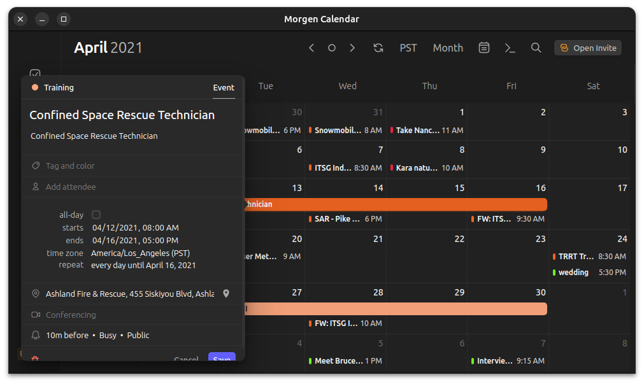Click the person icon beside Add attendee
The width and height of the screenshot is (644, 384).
(36, 187)
